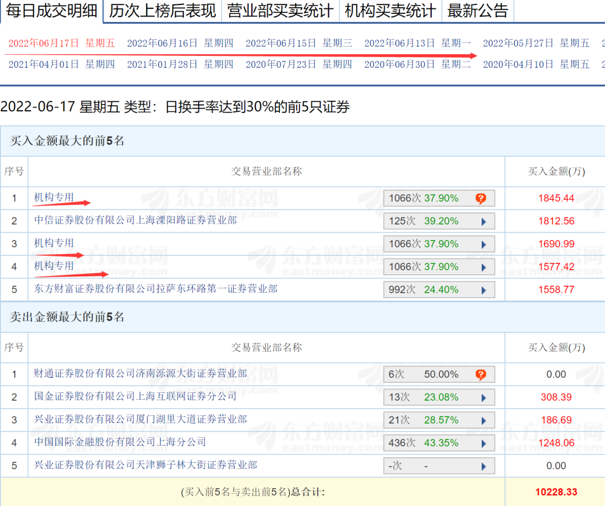Expand the 1066次 stats box in the 1577.42 row
Image resolution: width=605 pixels, height=506 pixels.
coord(439,267)
